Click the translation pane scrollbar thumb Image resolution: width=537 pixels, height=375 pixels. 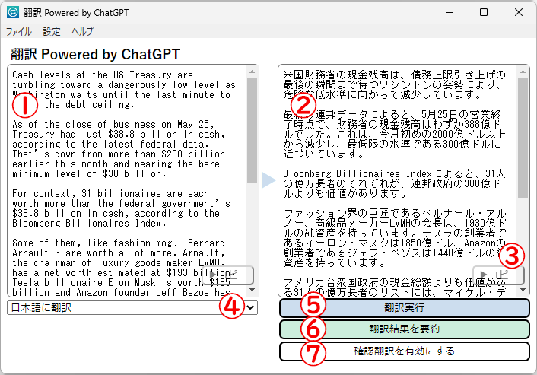(523, 137)
